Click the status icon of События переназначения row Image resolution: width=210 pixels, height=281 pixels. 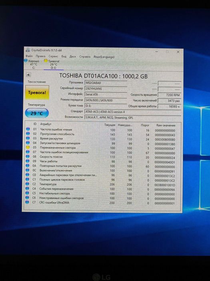point(27,188)
